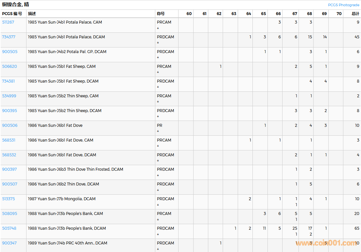361x252 pixels.
Task: Click PCGS number 513375 Mongolia link
Action: tap(9, 199)
